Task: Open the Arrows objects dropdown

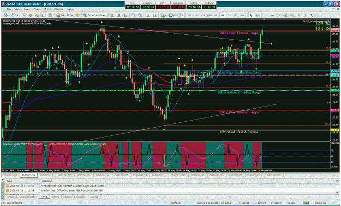Action: pos(313,15)
